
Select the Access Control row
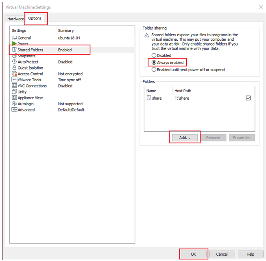coord(72,74)
